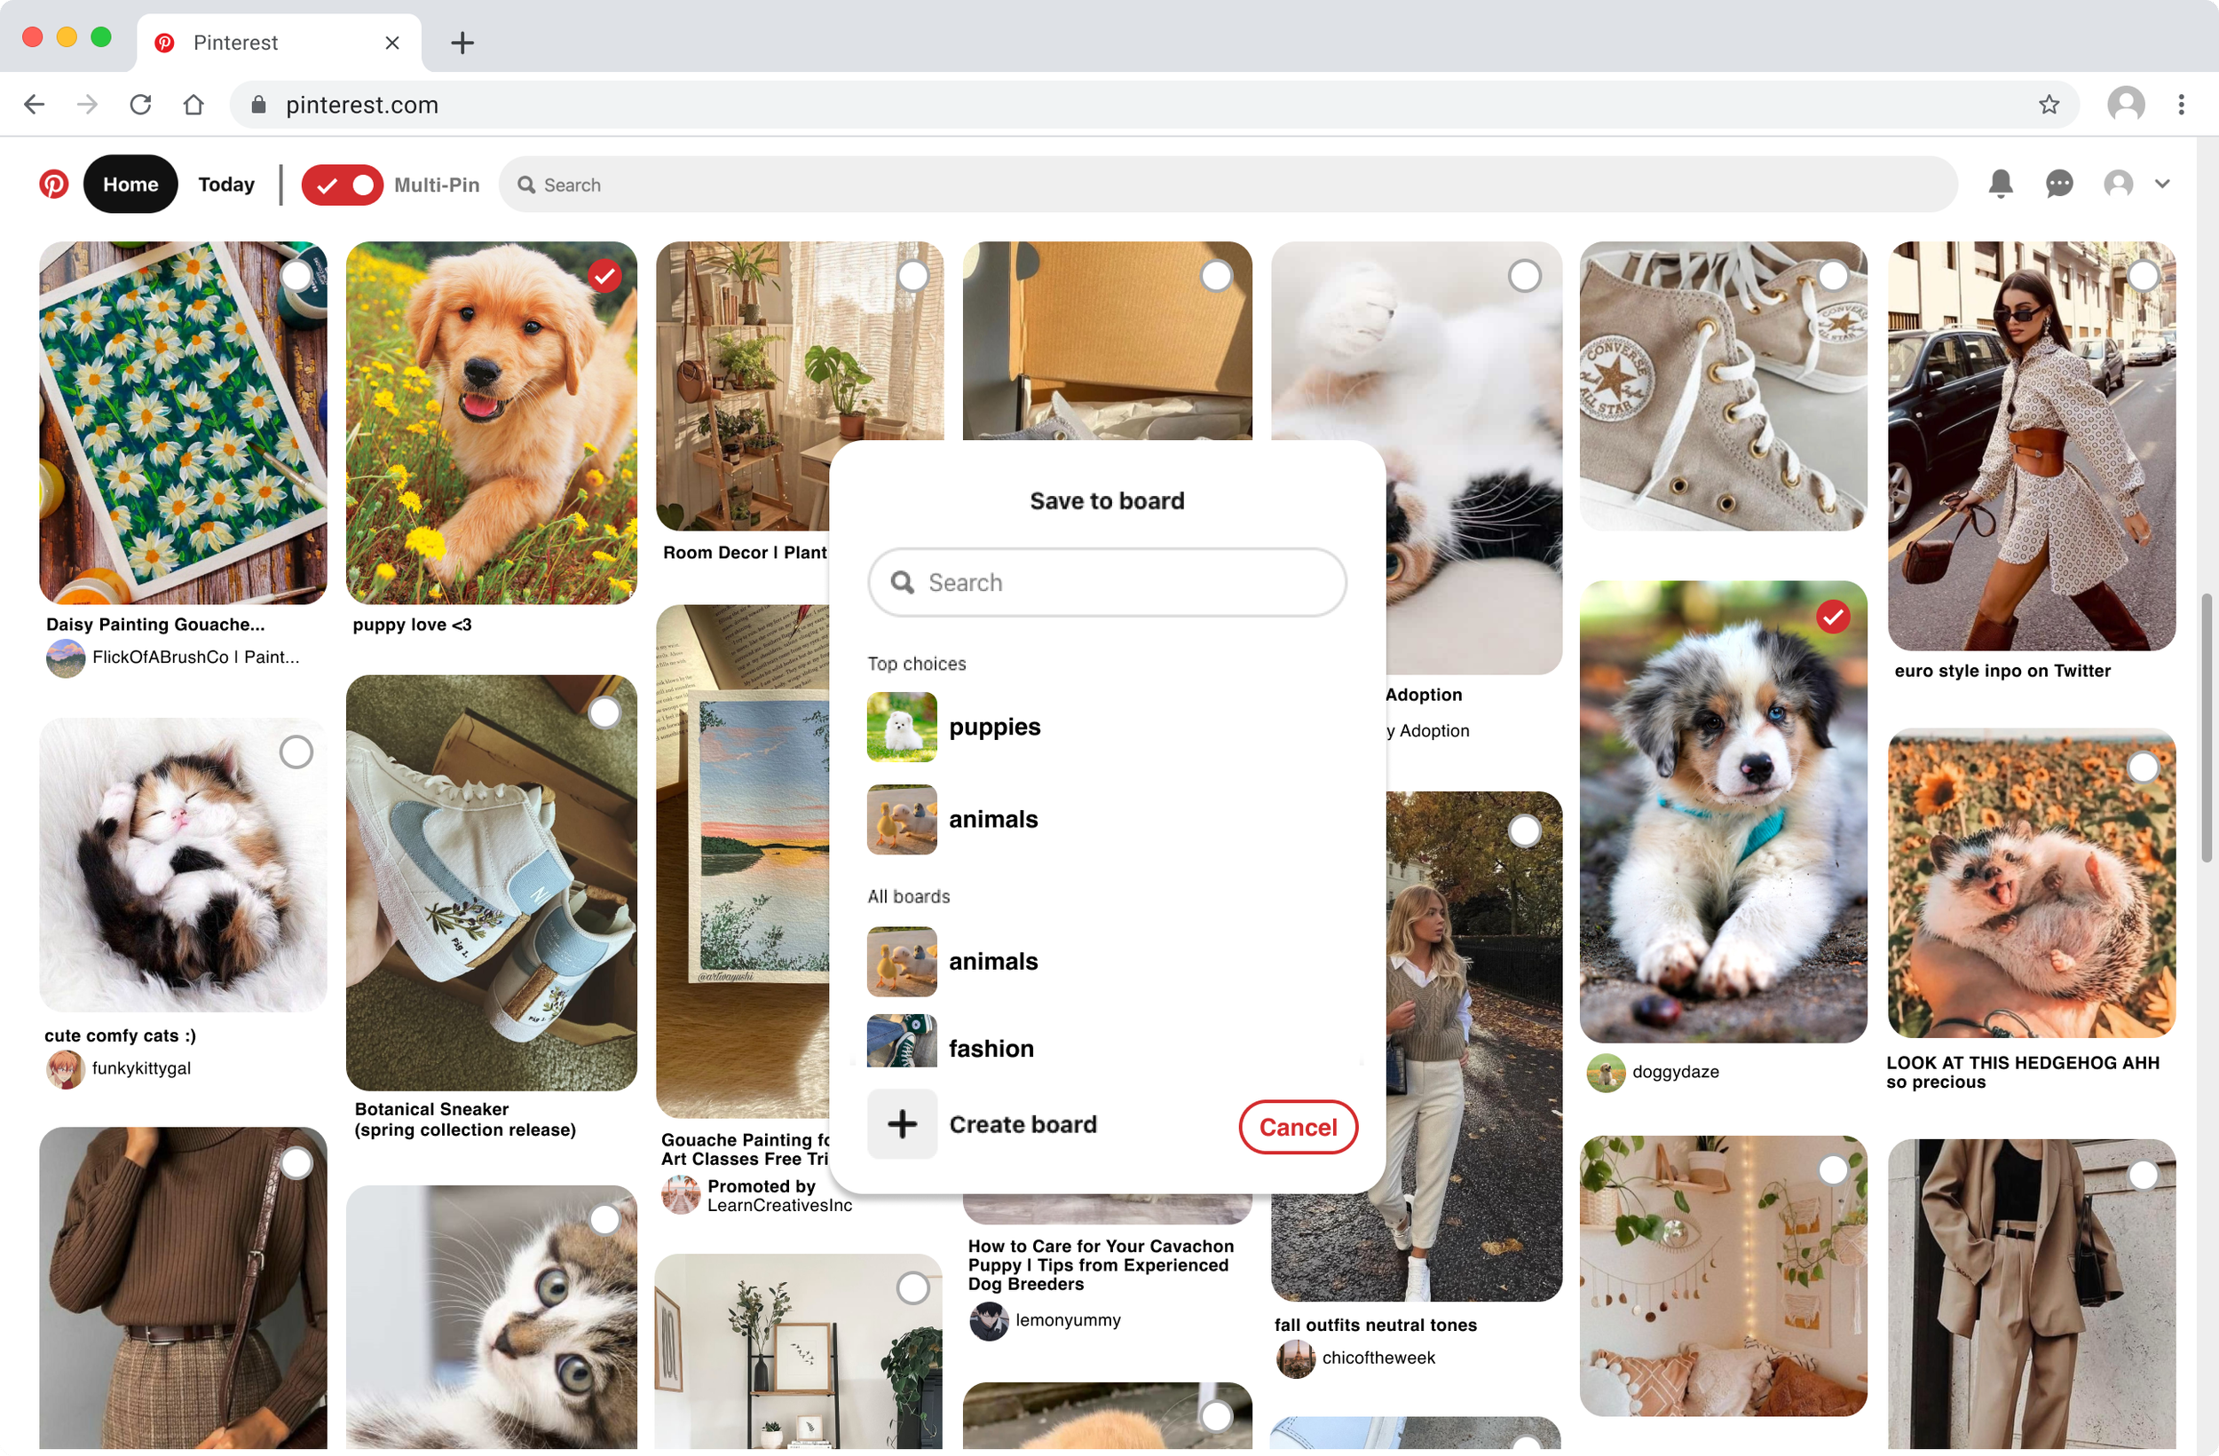Screen dimensions: 2219x1456
Task: Click the Pinterest logo icon
Action: pos(54,185)
